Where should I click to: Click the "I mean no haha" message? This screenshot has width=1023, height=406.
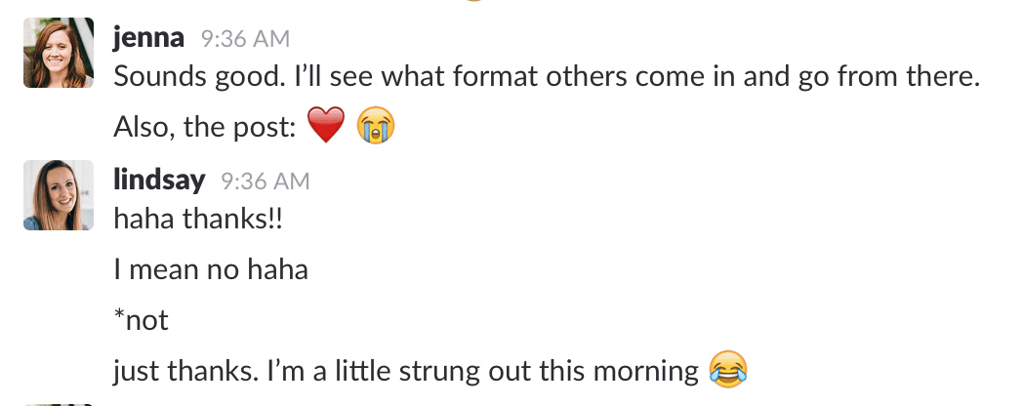211,268
